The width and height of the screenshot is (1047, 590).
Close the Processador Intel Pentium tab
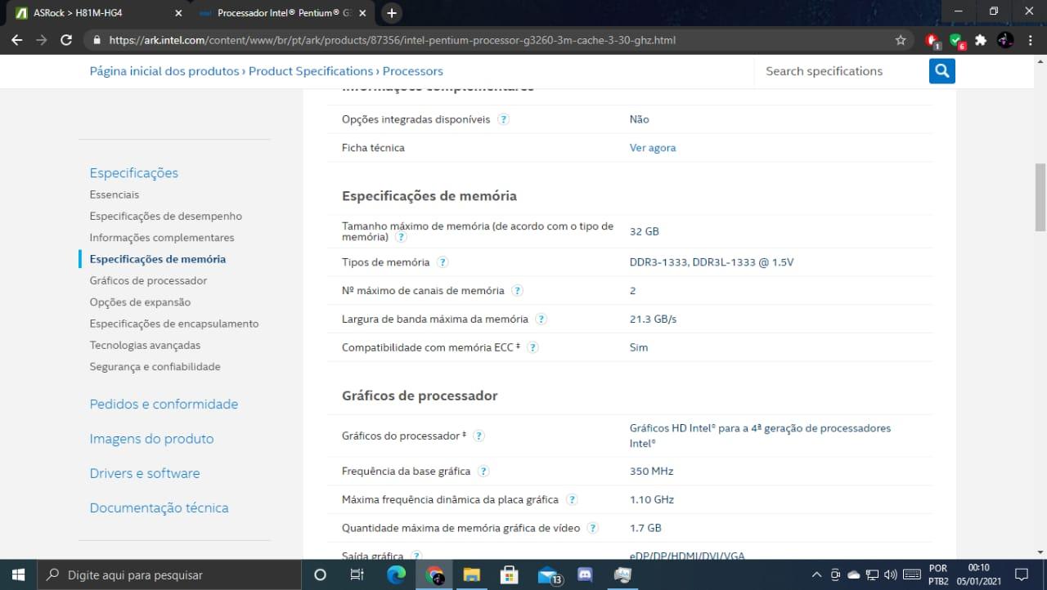(x=363, y=13)
